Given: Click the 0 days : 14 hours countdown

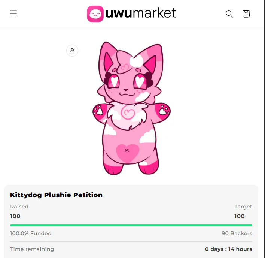Looking at the screenshot, I should (229, 249).
